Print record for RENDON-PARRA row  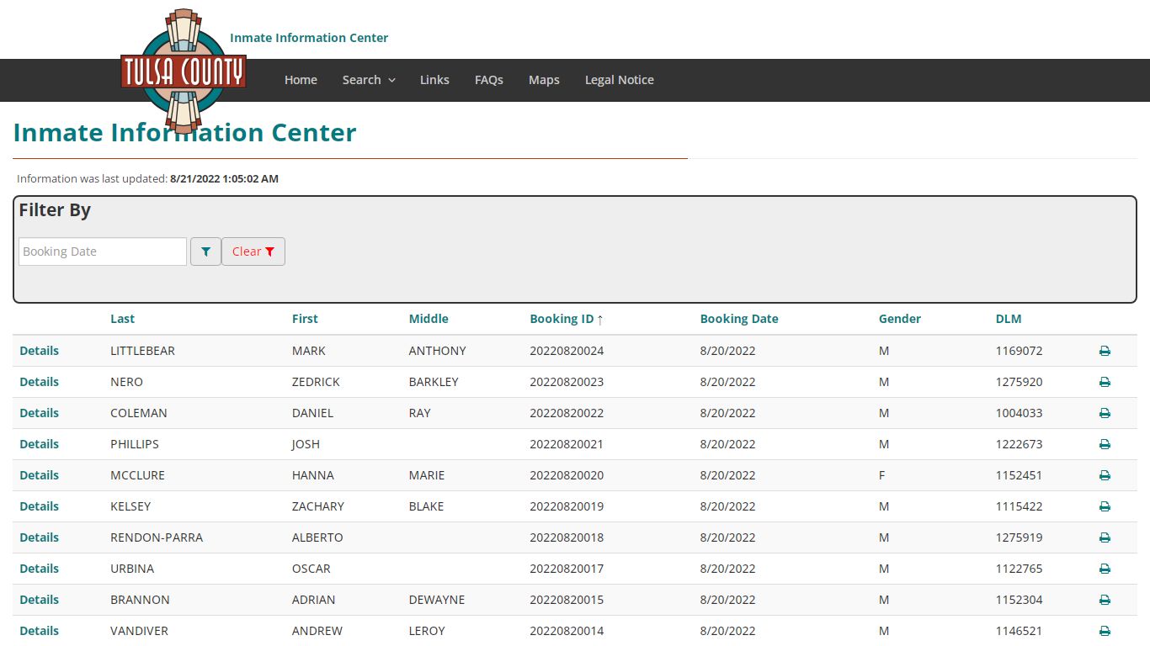pos(1105,537)
